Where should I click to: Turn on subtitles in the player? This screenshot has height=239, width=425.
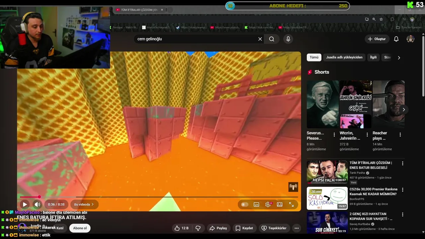(256, 204)
